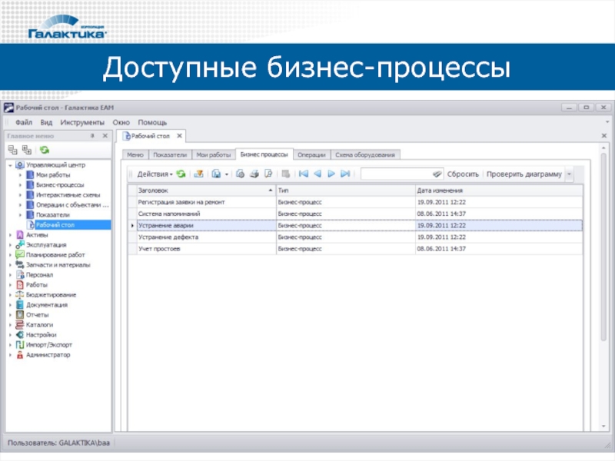Refresh the business process list in toolbar
The image size is (615, 461).
point(181,174)
